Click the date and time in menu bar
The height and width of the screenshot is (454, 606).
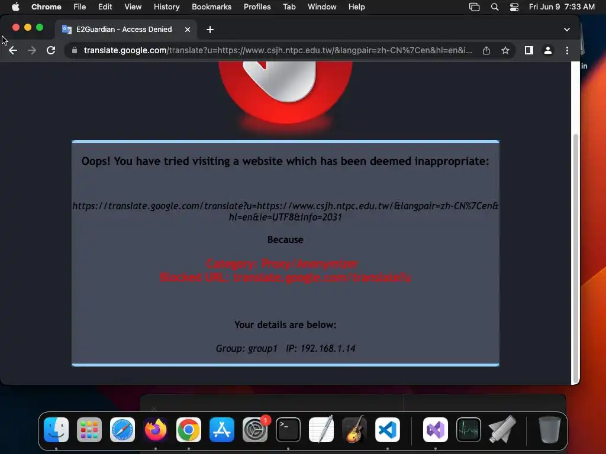562,7
